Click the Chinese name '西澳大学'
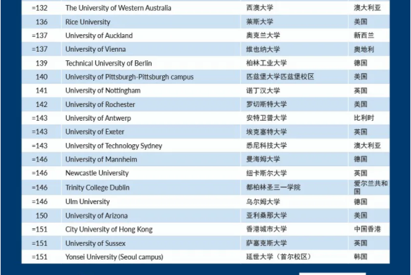This screenshot has width=411, height=275. pyautogui.click(x=259, y=8)
